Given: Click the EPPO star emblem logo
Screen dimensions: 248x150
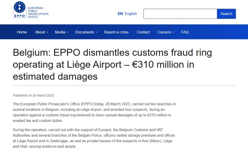Looking at the screenshot, I should [20, 10].
